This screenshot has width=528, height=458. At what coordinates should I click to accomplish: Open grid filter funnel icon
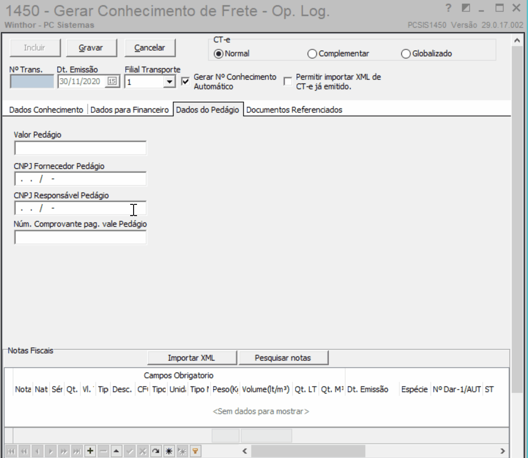click(x=195, y=451)
